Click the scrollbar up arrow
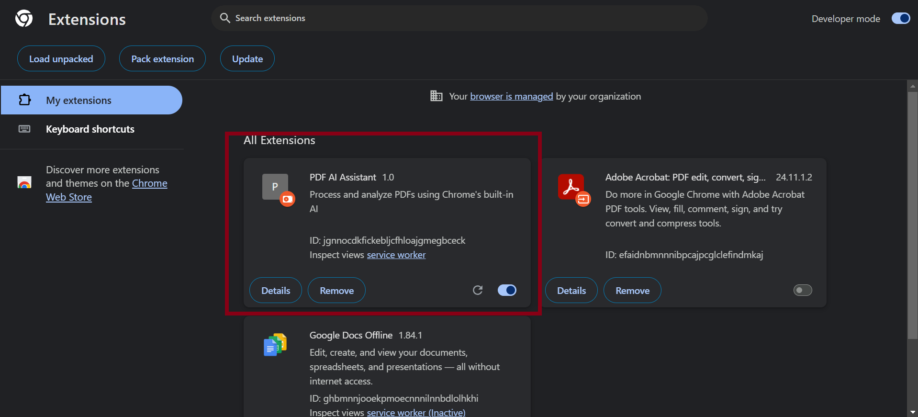918x417 pixels. [913, 86]
